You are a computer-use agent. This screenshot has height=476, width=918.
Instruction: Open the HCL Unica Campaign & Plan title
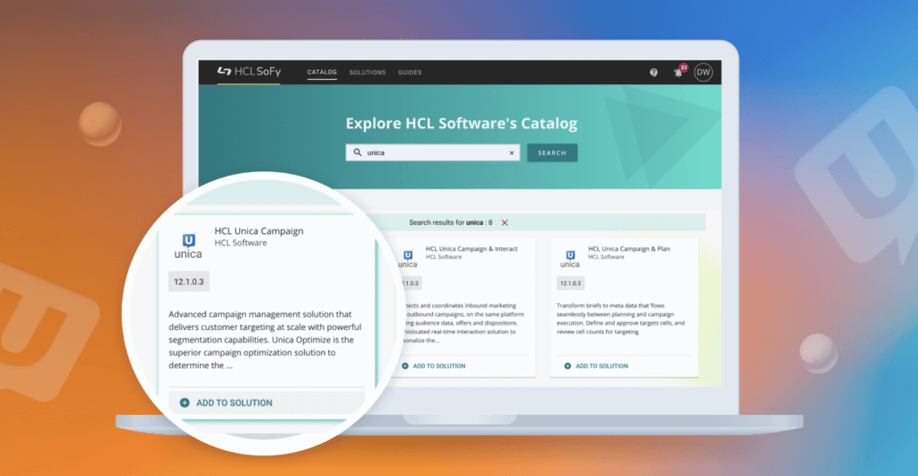click(628, 248)
